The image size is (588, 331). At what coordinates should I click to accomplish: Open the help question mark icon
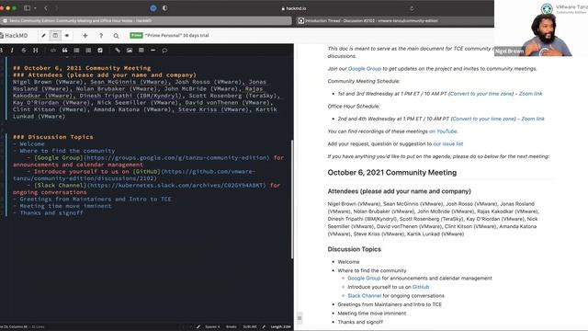point(101,35)
